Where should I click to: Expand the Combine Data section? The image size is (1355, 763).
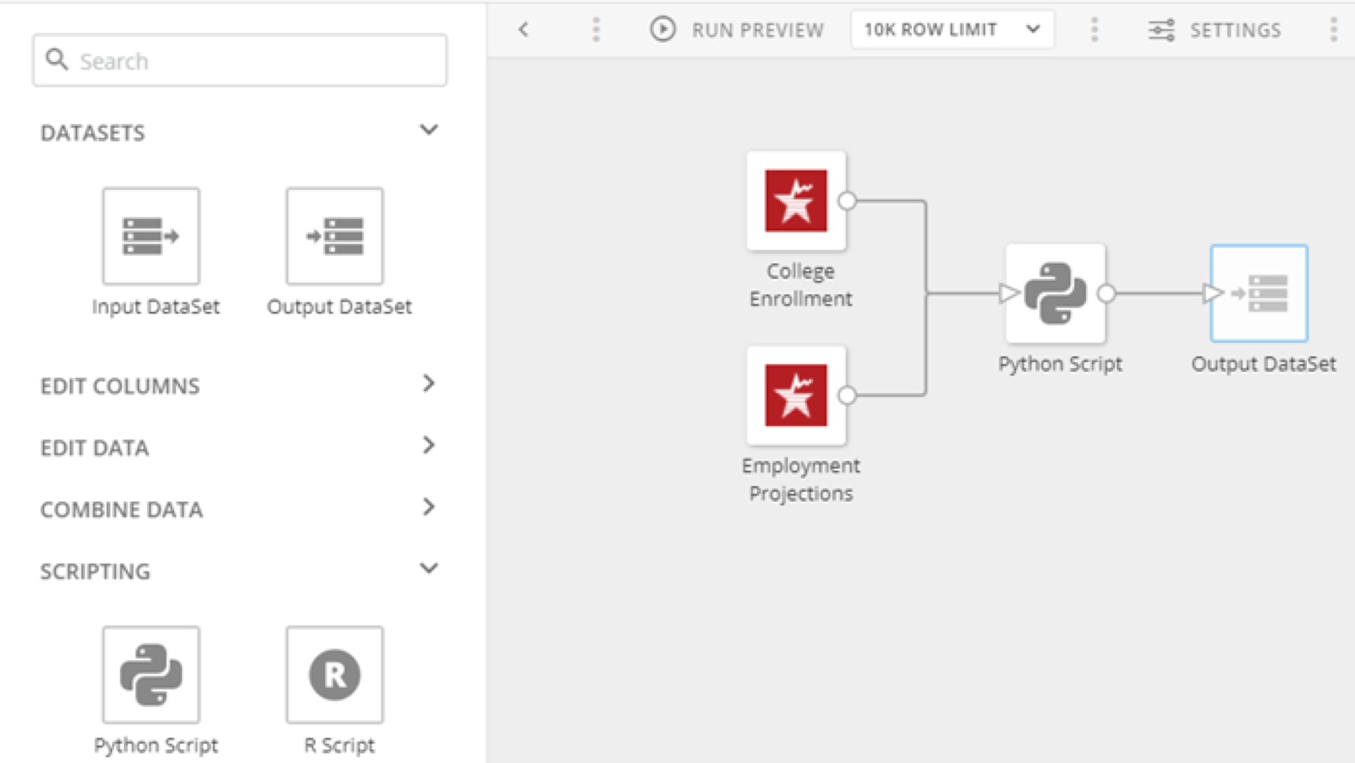coord(428,507)
